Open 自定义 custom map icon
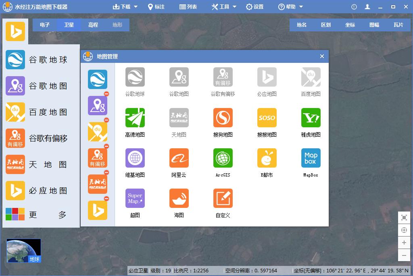Screen dimensions: 413x276 point(223,198)
